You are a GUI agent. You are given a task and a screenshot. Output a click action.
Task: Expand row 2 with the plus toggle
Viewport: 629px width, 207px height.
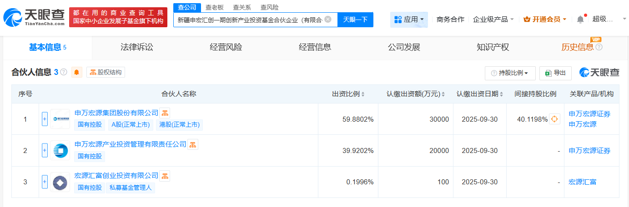[x=45, y=151]
